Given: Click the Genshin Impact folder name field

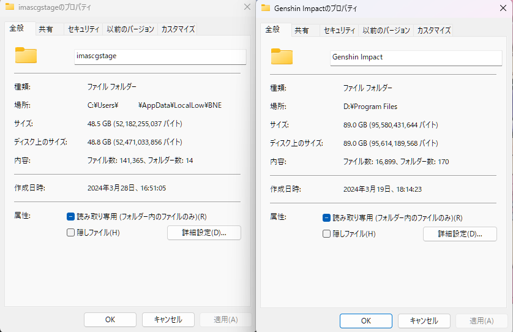Looking at the screenshot, I should click(416, 58).
